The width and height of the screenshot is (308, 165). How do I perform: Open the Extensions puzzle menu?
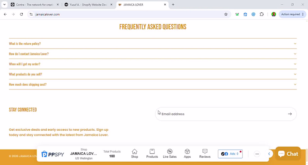[262, 14]
